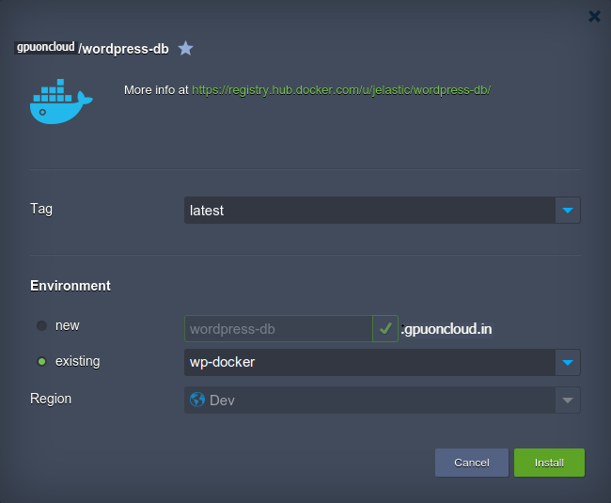Expand the Tag dropdown arrow
This screenshot has height=503, width=611.
[x=567, y=211]
